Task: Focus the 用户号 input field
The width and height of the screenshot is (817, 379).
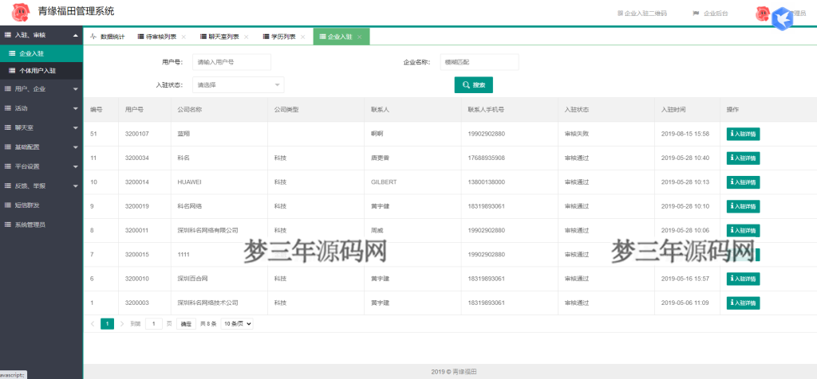Action: tap(232, 62)
